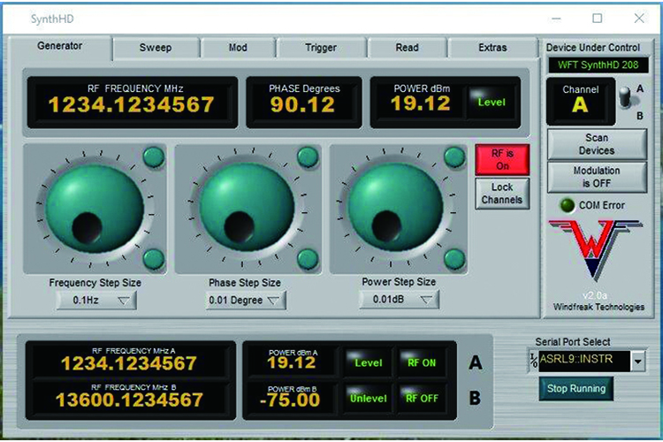The image size is (663, 442).
Task: Toggle the channel B Unlevel indicator
Action: tap(369, 398)
